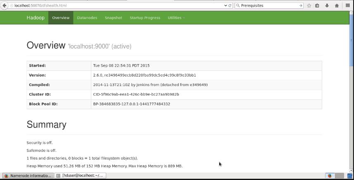This screenshot has width=354, height=180.
Task: Click the Cluster ID: row label
Action: tap(40, 94)
